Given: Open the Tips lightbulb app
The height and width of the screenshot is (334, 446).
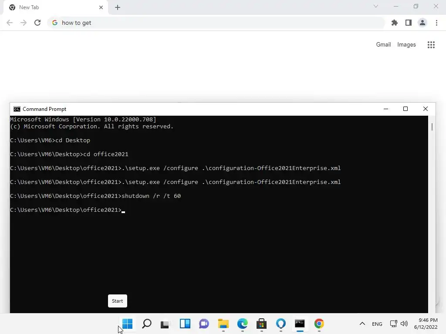Looking at the screenshot, I should (x=281, y=324).
